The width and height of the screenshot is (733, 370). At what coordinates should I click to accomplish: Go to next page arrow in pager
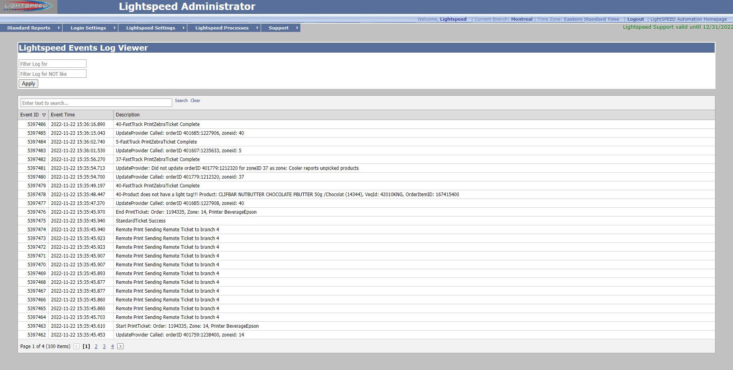[x=120, y=346]
